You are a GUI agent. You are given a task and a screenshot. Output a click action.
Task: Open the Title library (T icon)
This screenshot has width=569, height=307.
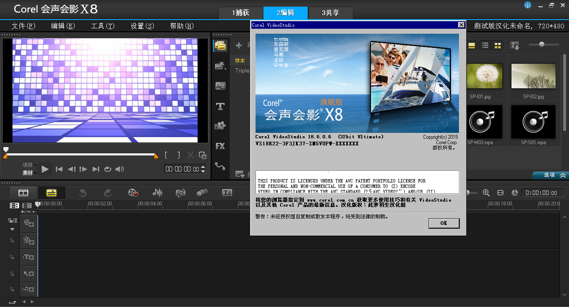tap(220, 106)
